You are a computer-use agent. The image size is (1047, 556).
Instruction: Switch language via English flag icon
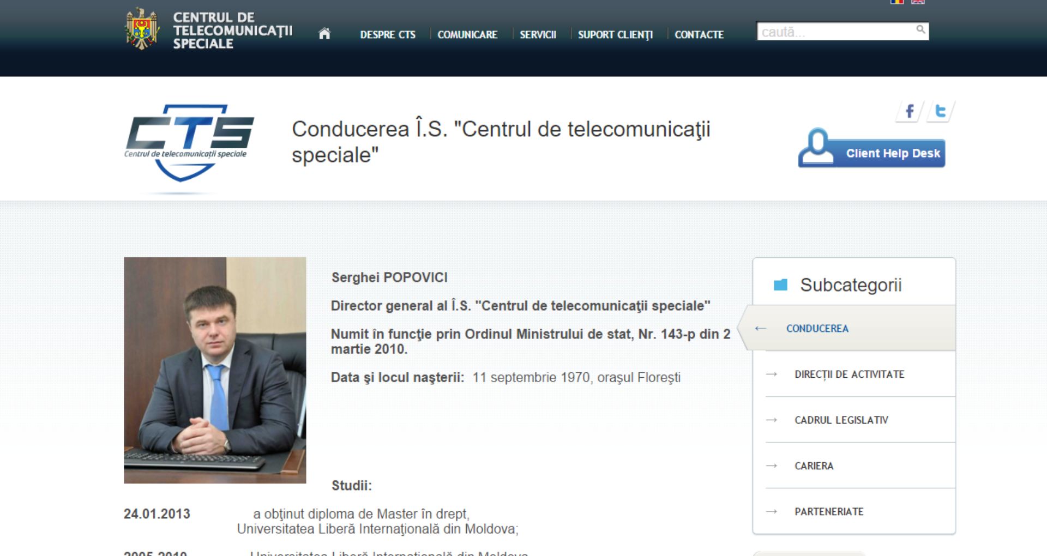click(918, 2)
